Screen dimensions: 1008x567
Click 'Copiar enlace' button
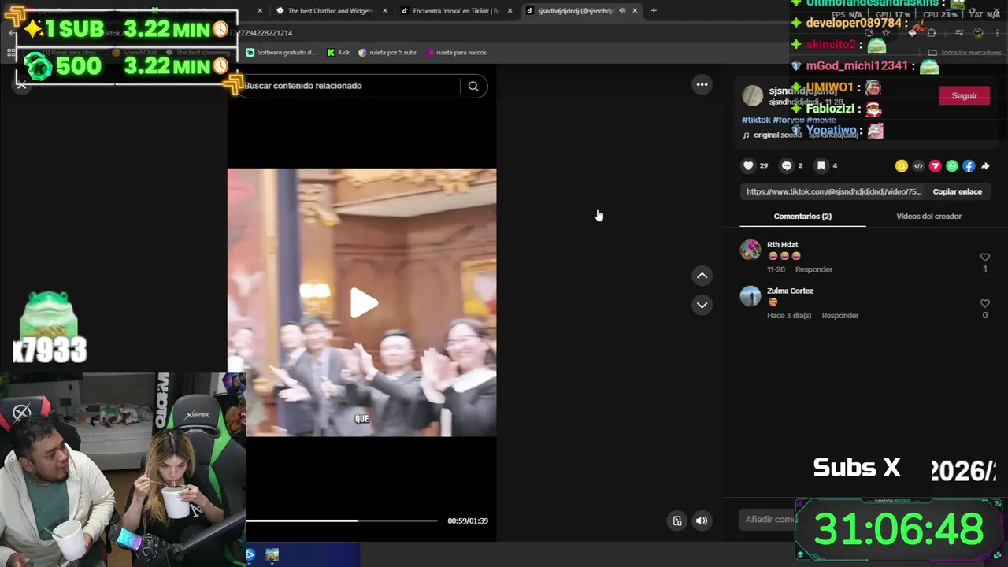pos(957,191)
